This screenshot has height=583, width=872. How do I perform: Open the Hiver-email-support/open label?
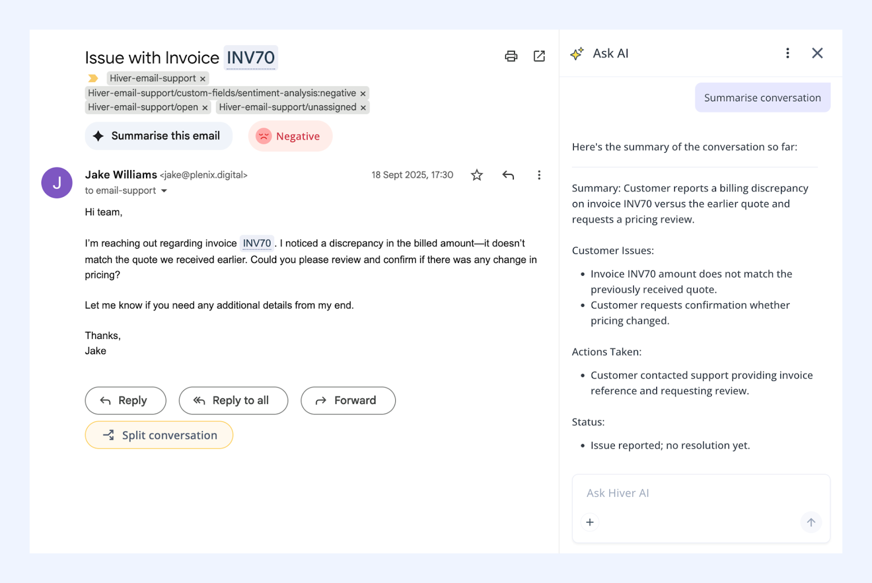click(143, 107)
